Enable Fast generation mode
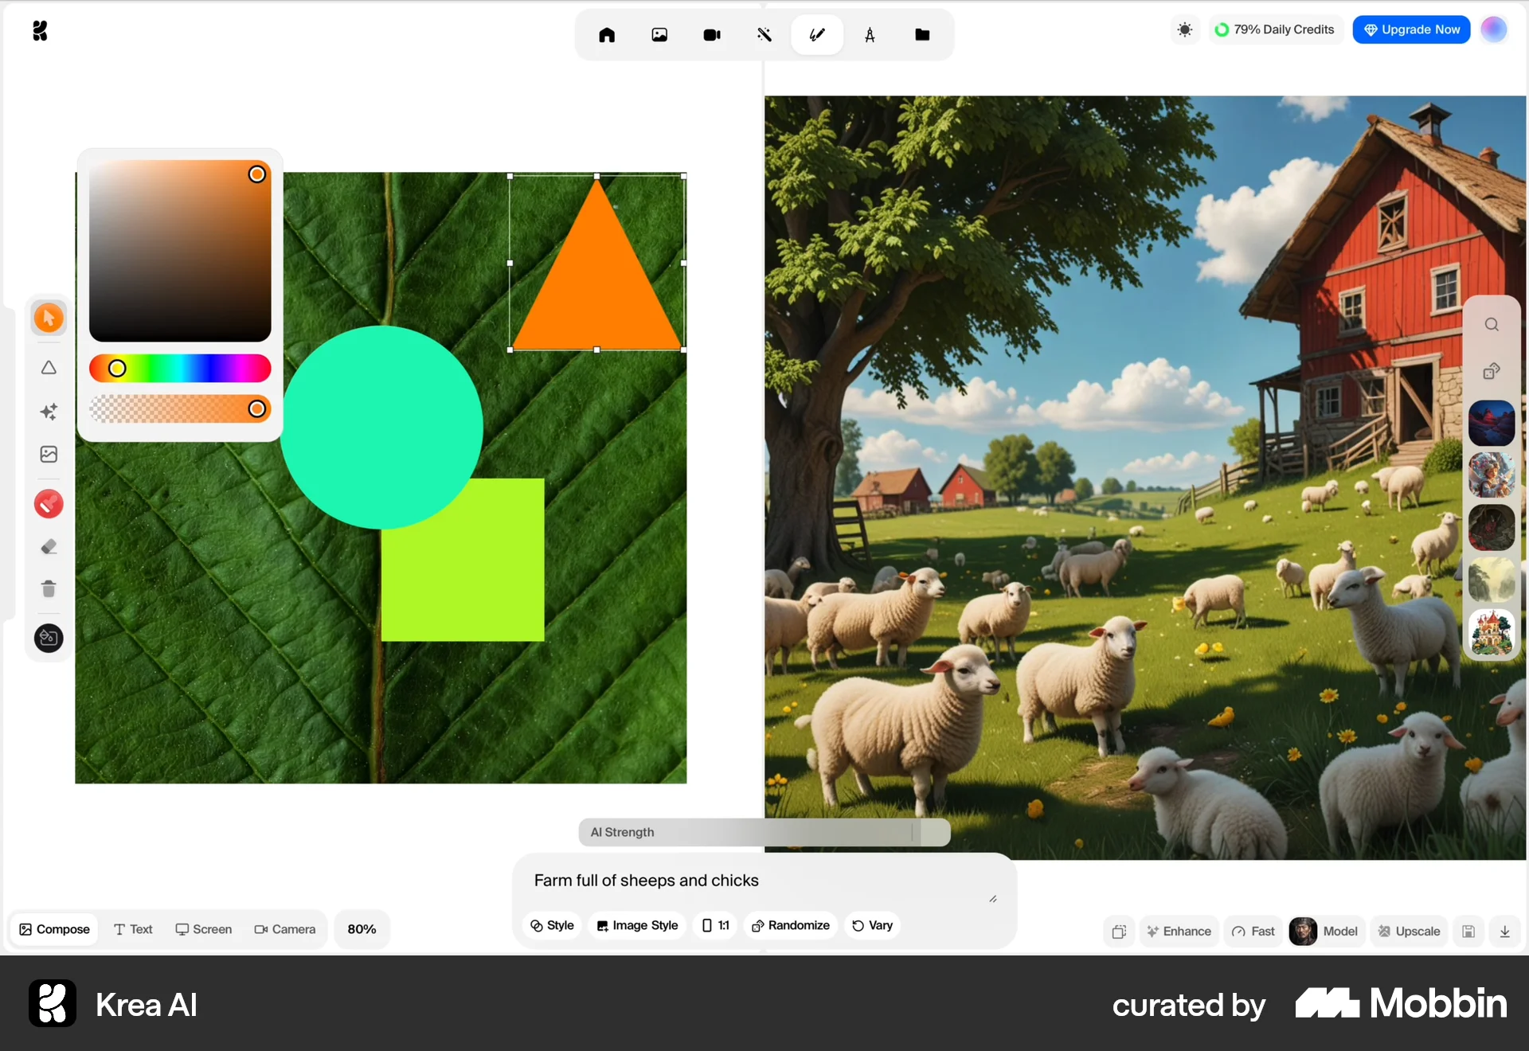The image size is (1529, 1051). [x=1252, y=932]
